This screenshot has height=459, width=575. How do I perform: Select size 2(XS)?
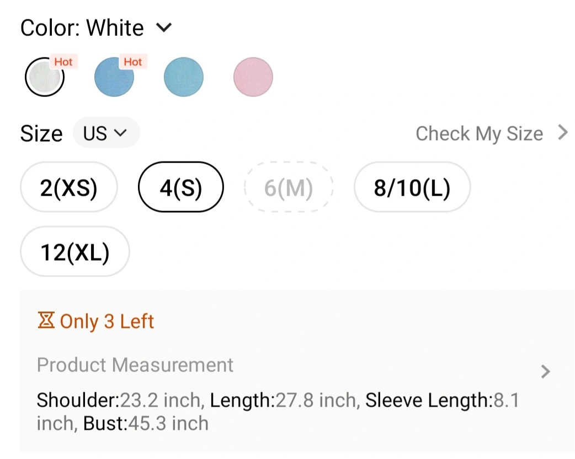69,187
